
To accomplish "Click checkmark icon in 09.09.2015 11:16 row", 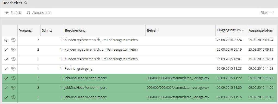I will coord(6,97).
